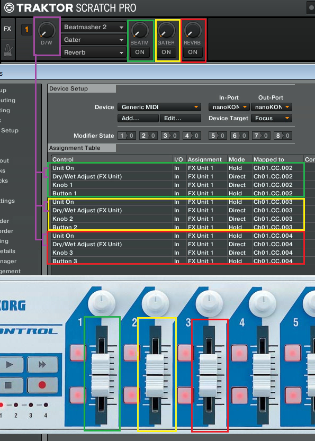Click Modifier State 6 box
Viewport: 315px width, 441px height.
239,136
